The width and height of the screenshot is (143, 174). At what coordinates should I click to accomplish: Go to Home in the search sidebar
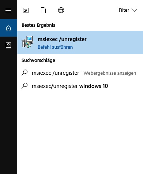pos(8,28)
